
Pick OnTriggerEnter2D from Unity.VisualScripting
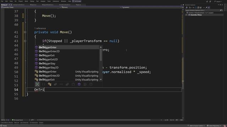click(67, 75)
